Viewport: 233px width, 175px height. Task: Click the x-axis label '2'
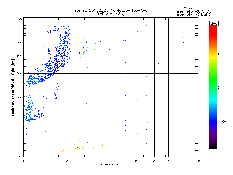(x=67, y=161)
